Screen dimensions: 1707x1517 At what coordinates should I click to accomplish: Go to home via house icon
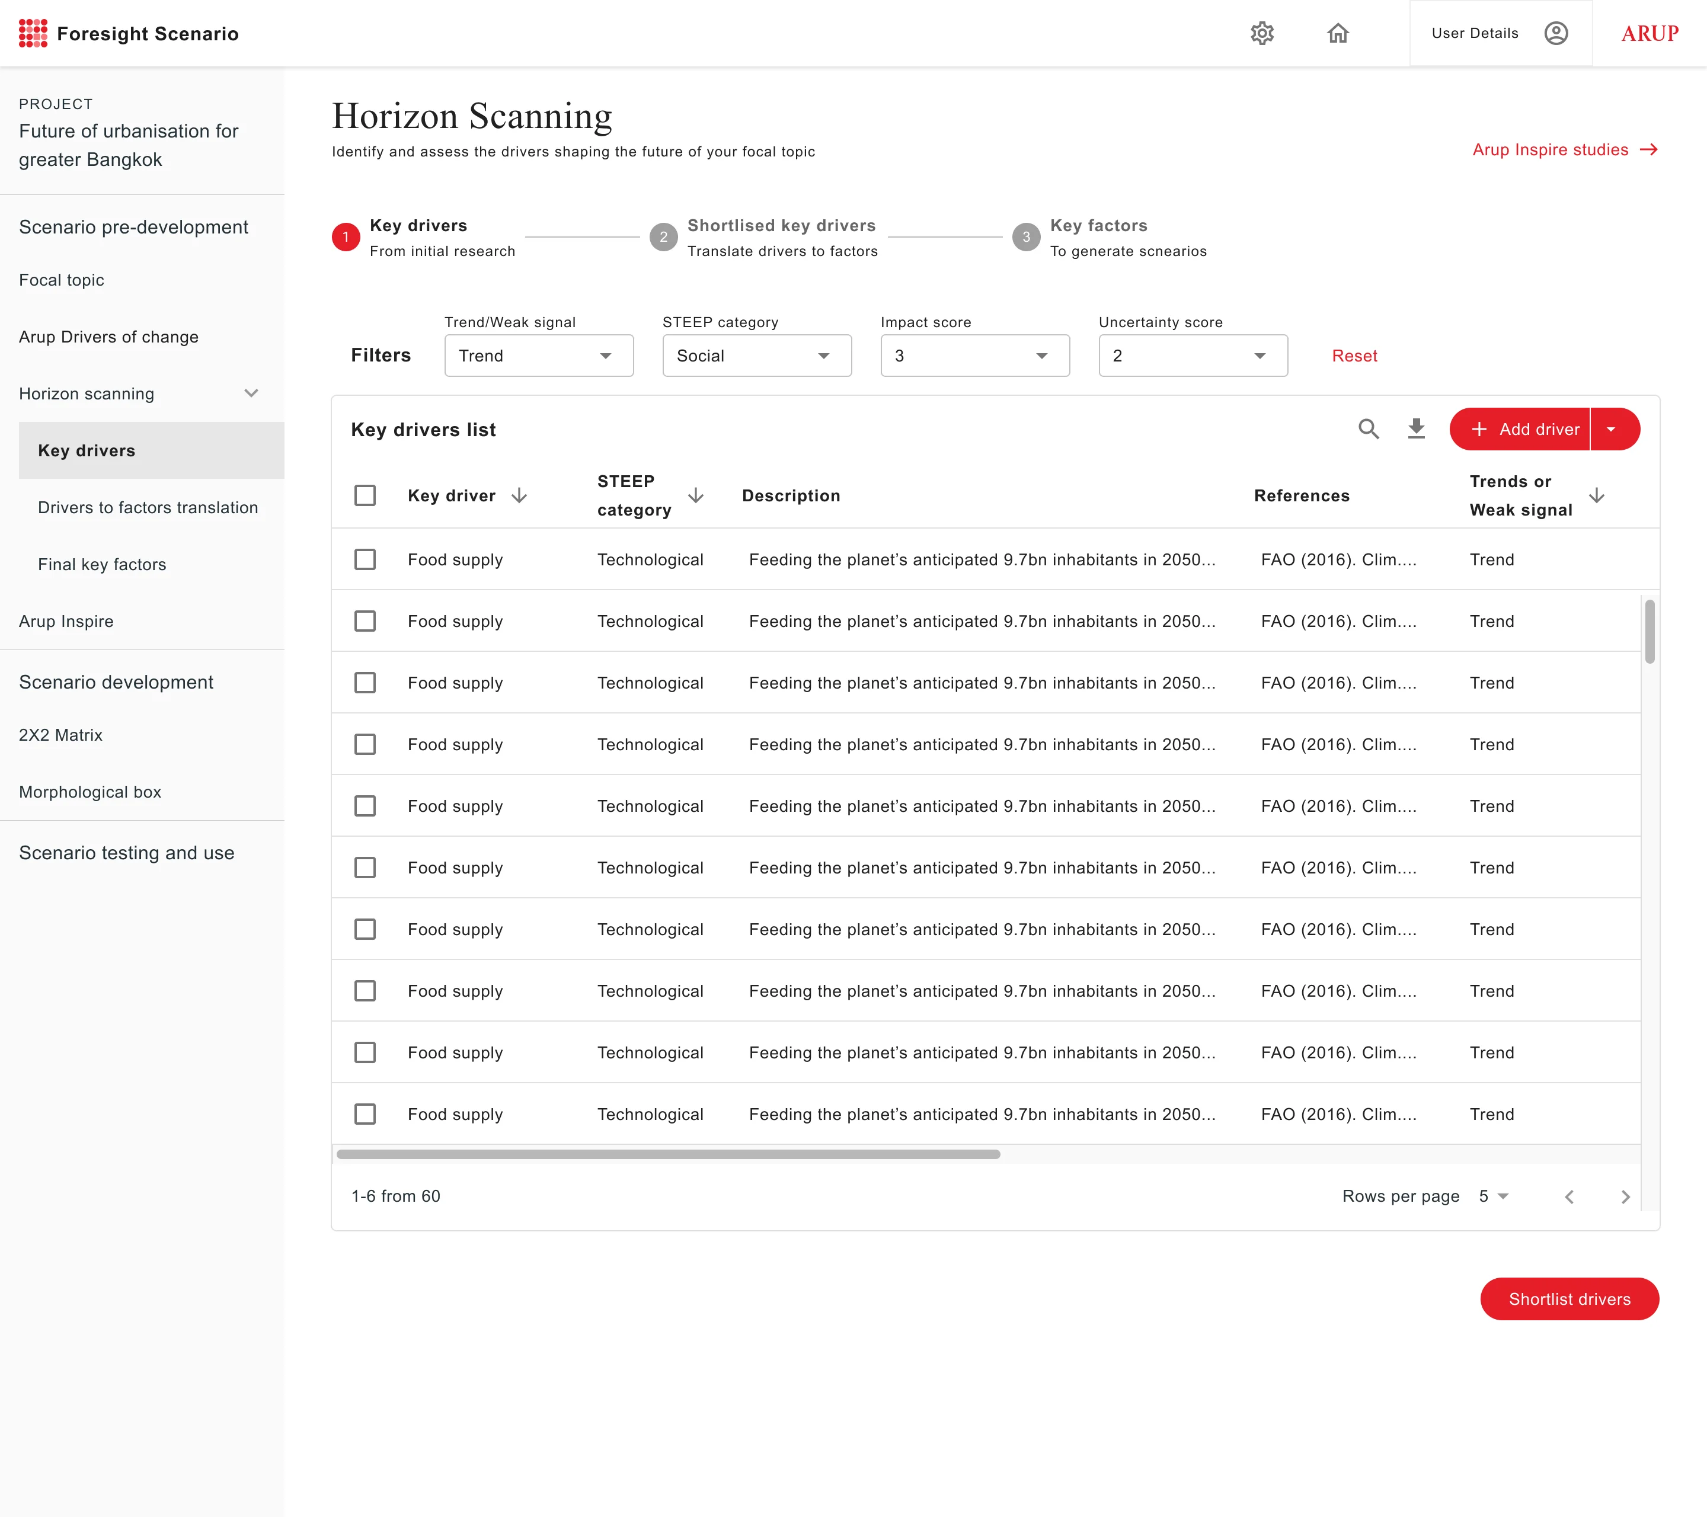(1338, 33)
